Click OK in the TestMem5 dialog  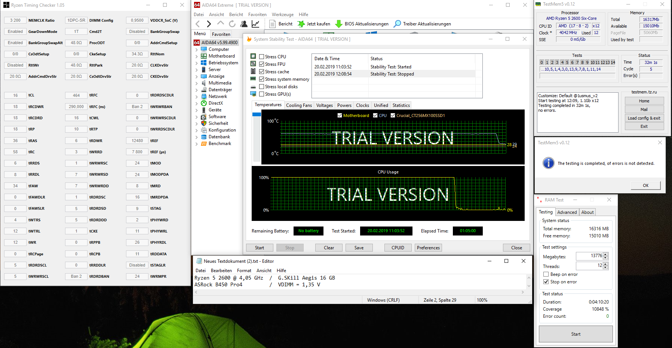646,185
